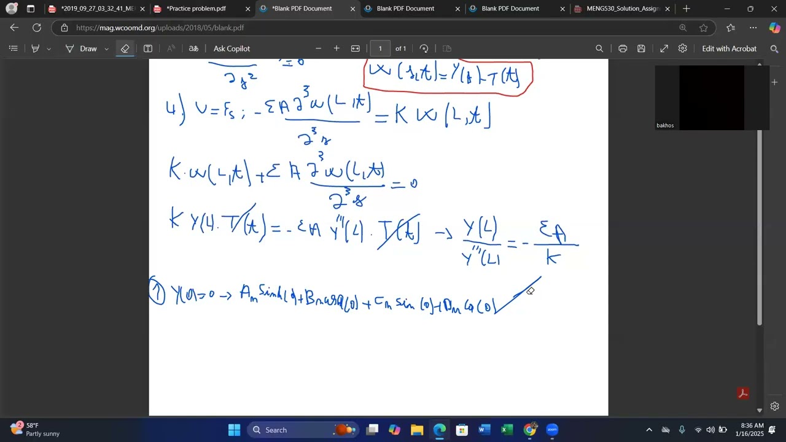
Task: Open Edge sidebar settings gear
Action: click(774, 406)
